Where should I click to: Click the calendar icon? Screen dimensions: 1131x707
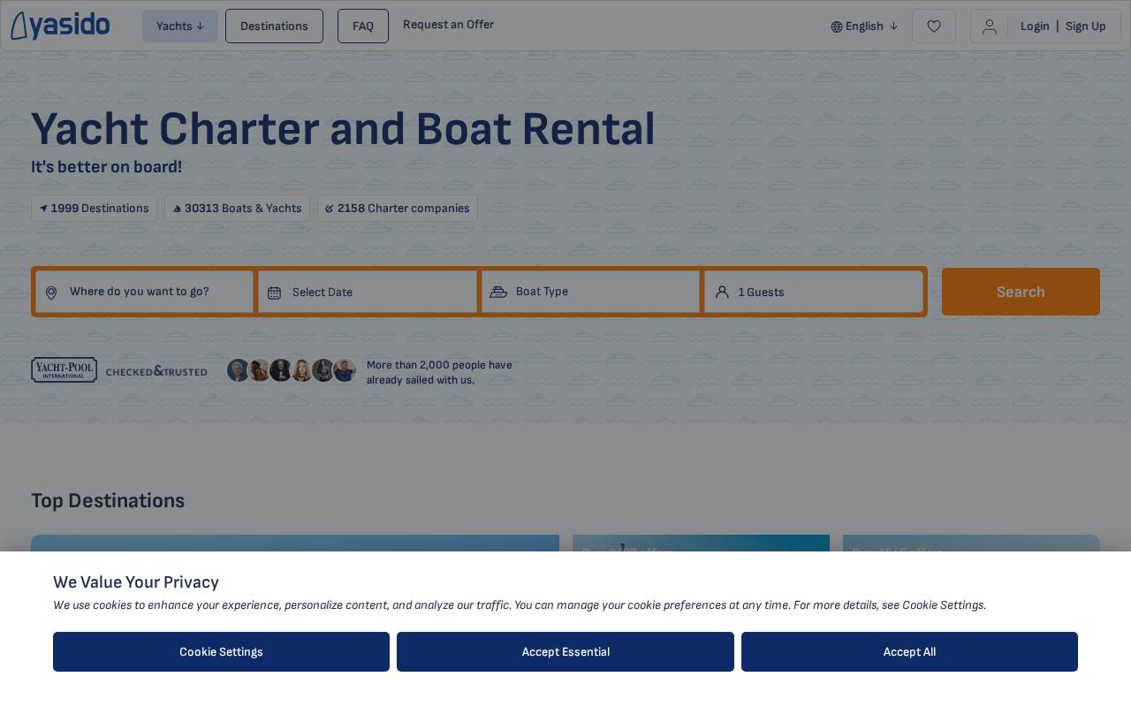274,293
